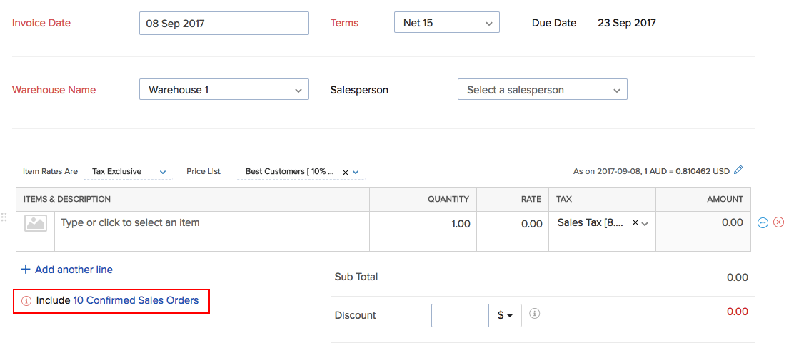799x343 pixels.
Task: Open the Select a salesperson dropdown
Action: pos(542,90)
